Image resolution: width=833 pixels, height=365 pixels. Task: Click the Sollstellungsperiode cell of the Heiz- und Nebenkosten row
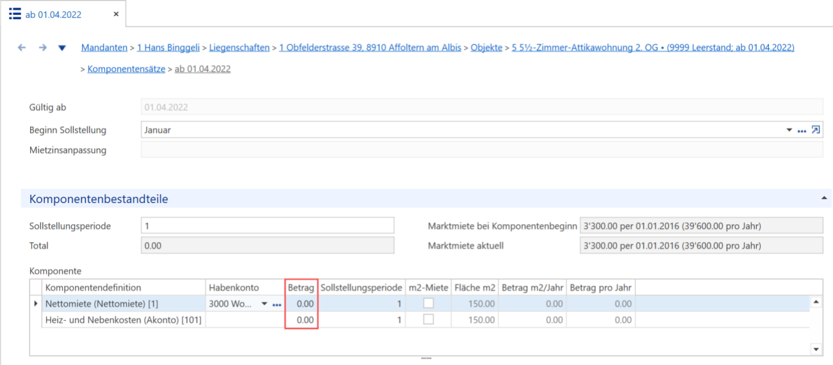(361, 320)
